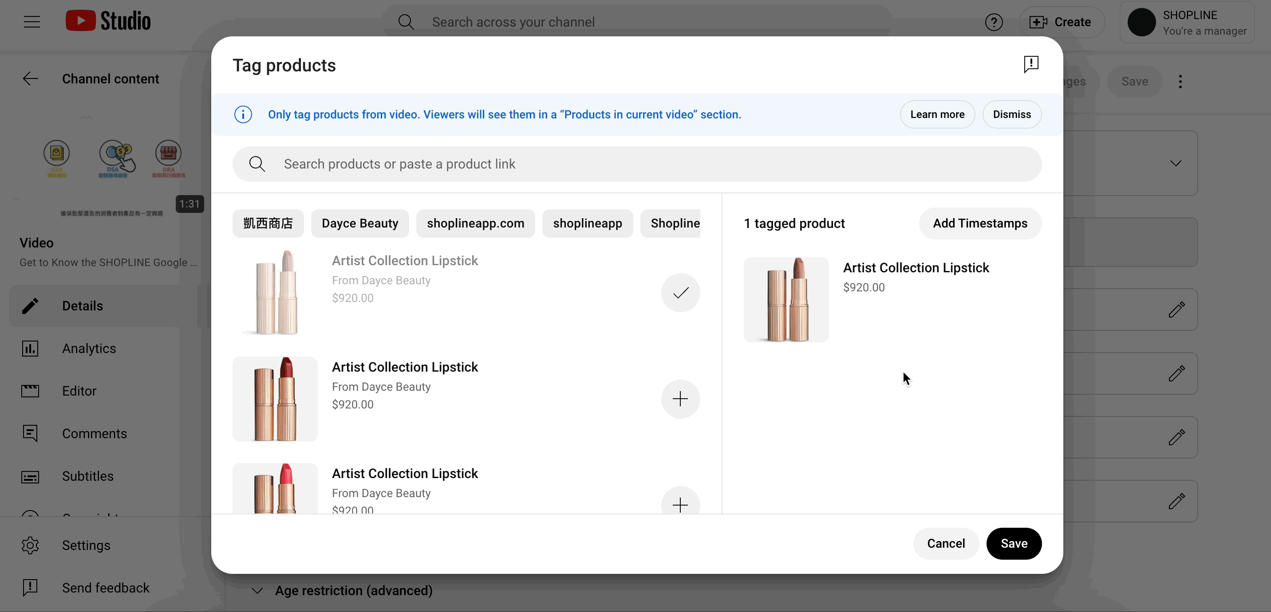Cancel the Tag products dialog
Image resolution: width=1271 pixels, height=612 pixels.
[946, 543]
